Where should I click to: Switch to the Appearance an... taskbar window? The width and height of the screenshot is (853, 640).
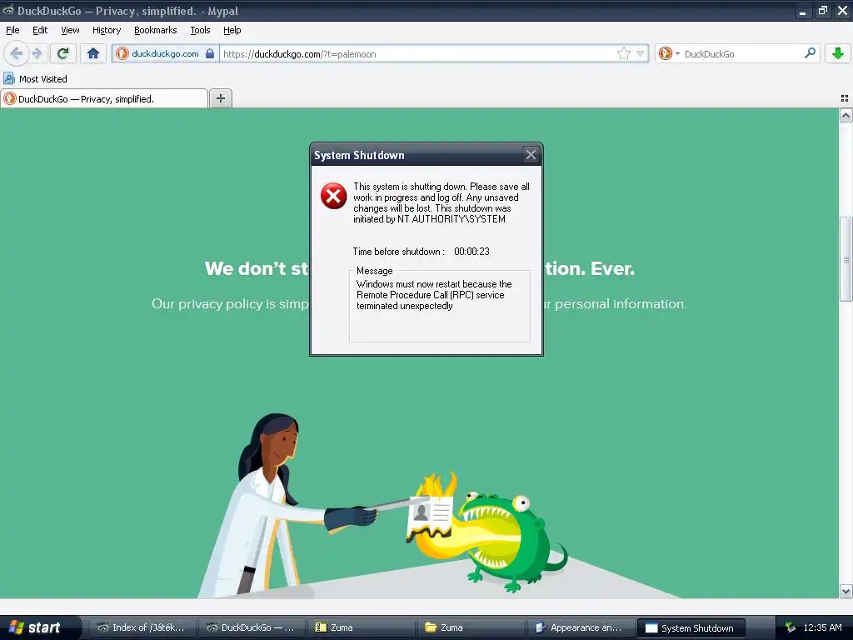(x=581, y=627)
